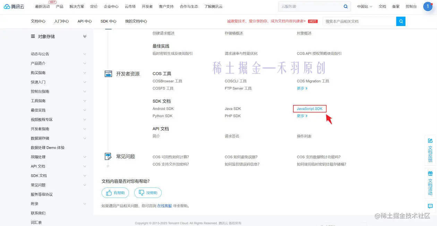This screenshot has height=226, width=437.
Task: Click the content co-builder red banner link
Action: point(266,21)
